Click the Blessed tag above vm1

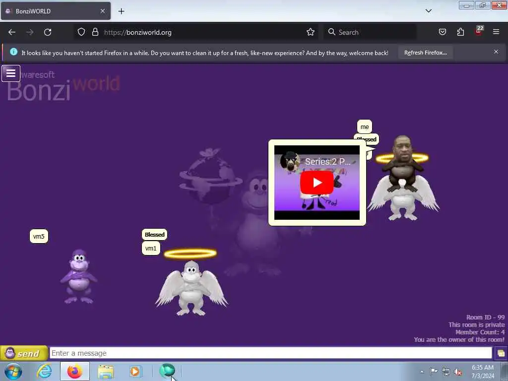[155, 235]
